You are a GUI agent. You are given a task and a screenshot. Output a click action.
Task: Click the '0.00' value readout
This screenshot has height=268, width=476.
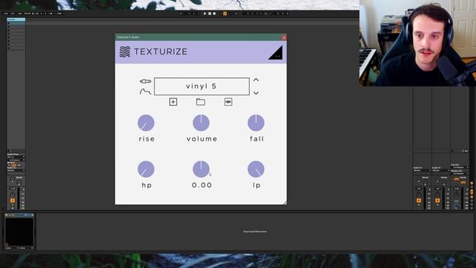pos(202,185)
